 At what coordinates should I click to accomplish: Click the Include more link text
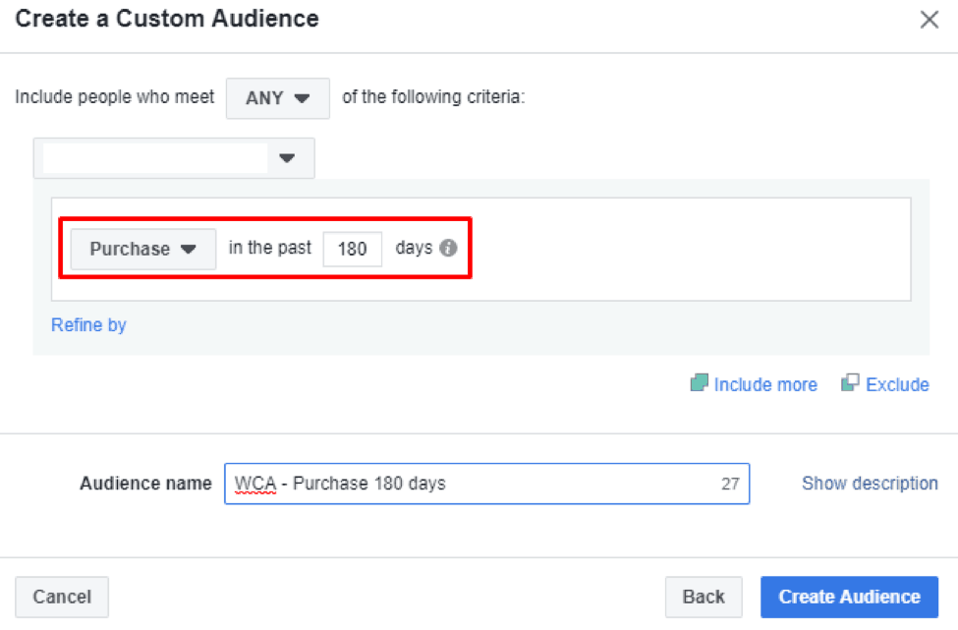[x=765, y=385]
